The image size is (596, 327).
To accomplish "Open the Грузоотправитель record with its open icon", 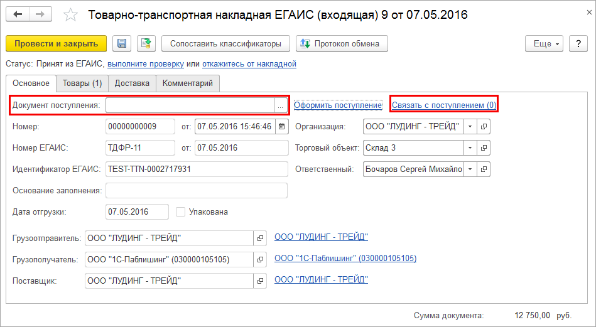I will (260, 239).
